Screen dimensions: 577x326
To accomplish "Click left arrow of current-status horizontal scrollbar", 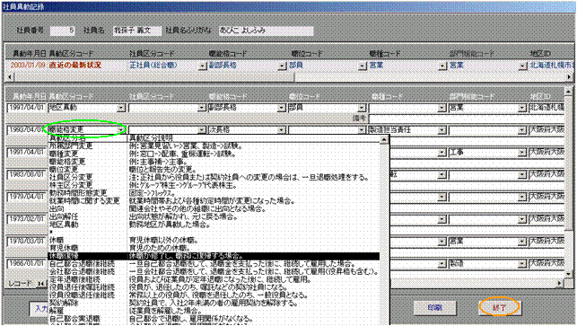I will (x=10, y=77).
